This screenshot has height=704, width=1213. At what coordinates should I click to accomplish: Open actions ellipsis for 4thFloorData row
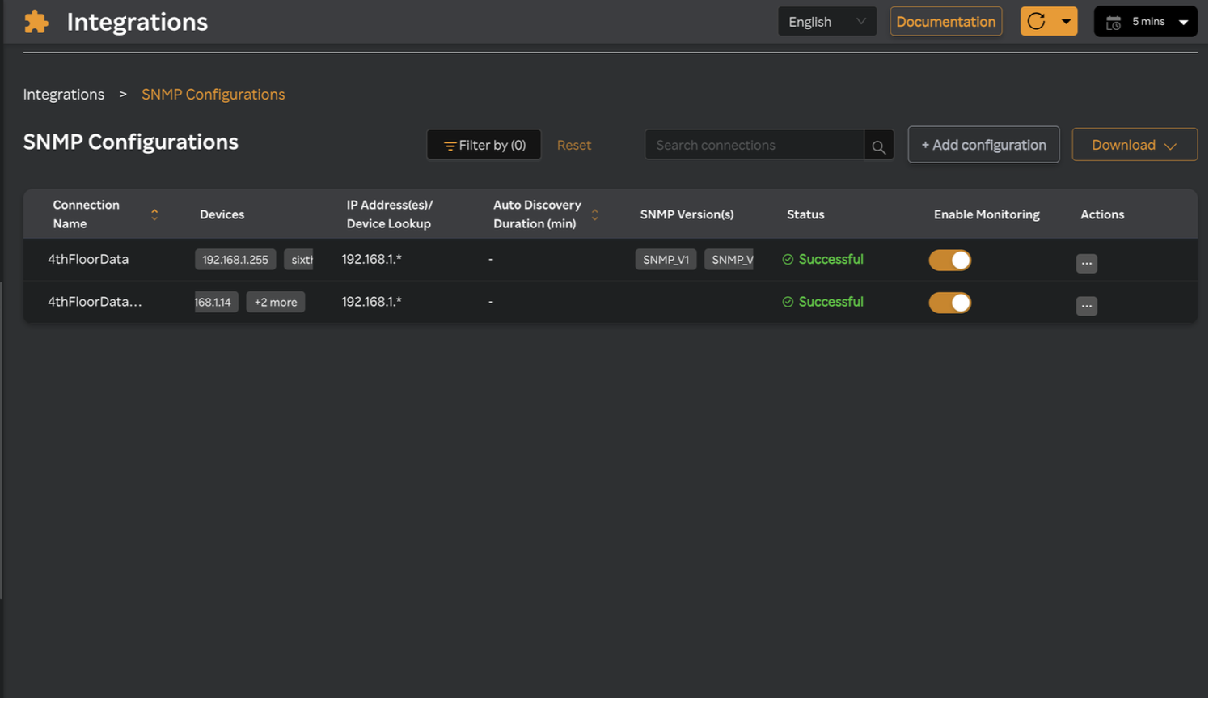(x=1086, y=263)
